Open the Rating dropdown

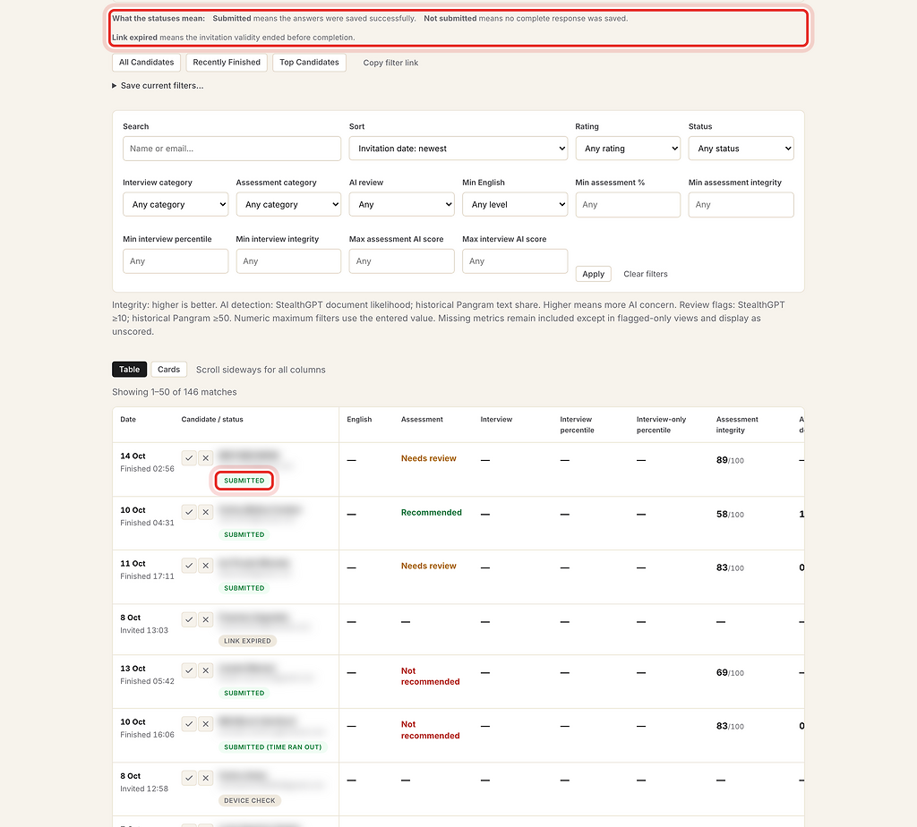628,149
